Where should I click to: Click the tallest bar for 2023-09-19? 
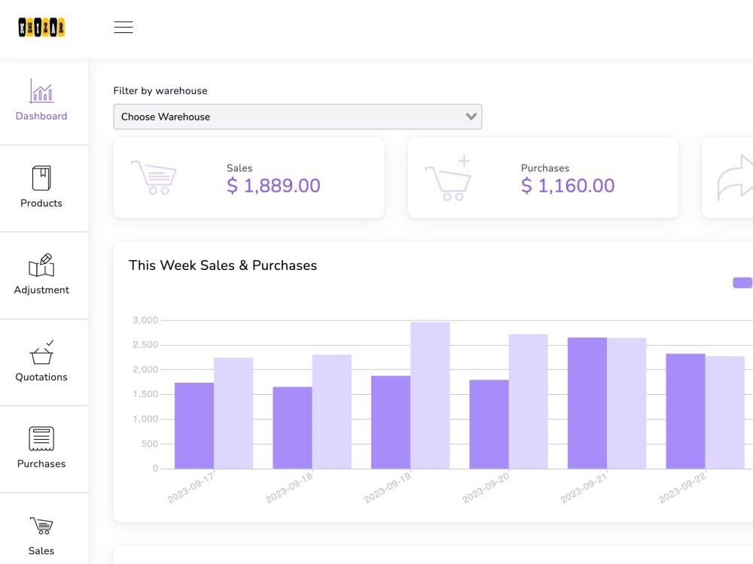(x=430, y=395)
